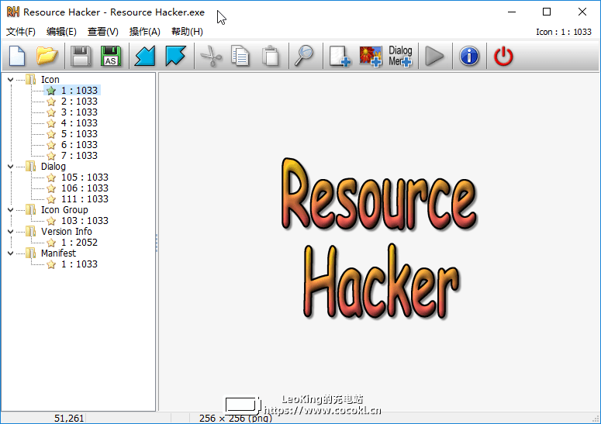Select Dialog resource 105 : 1033
The height and width of the screenshot is (424, 601).
(x=85, y=178)
